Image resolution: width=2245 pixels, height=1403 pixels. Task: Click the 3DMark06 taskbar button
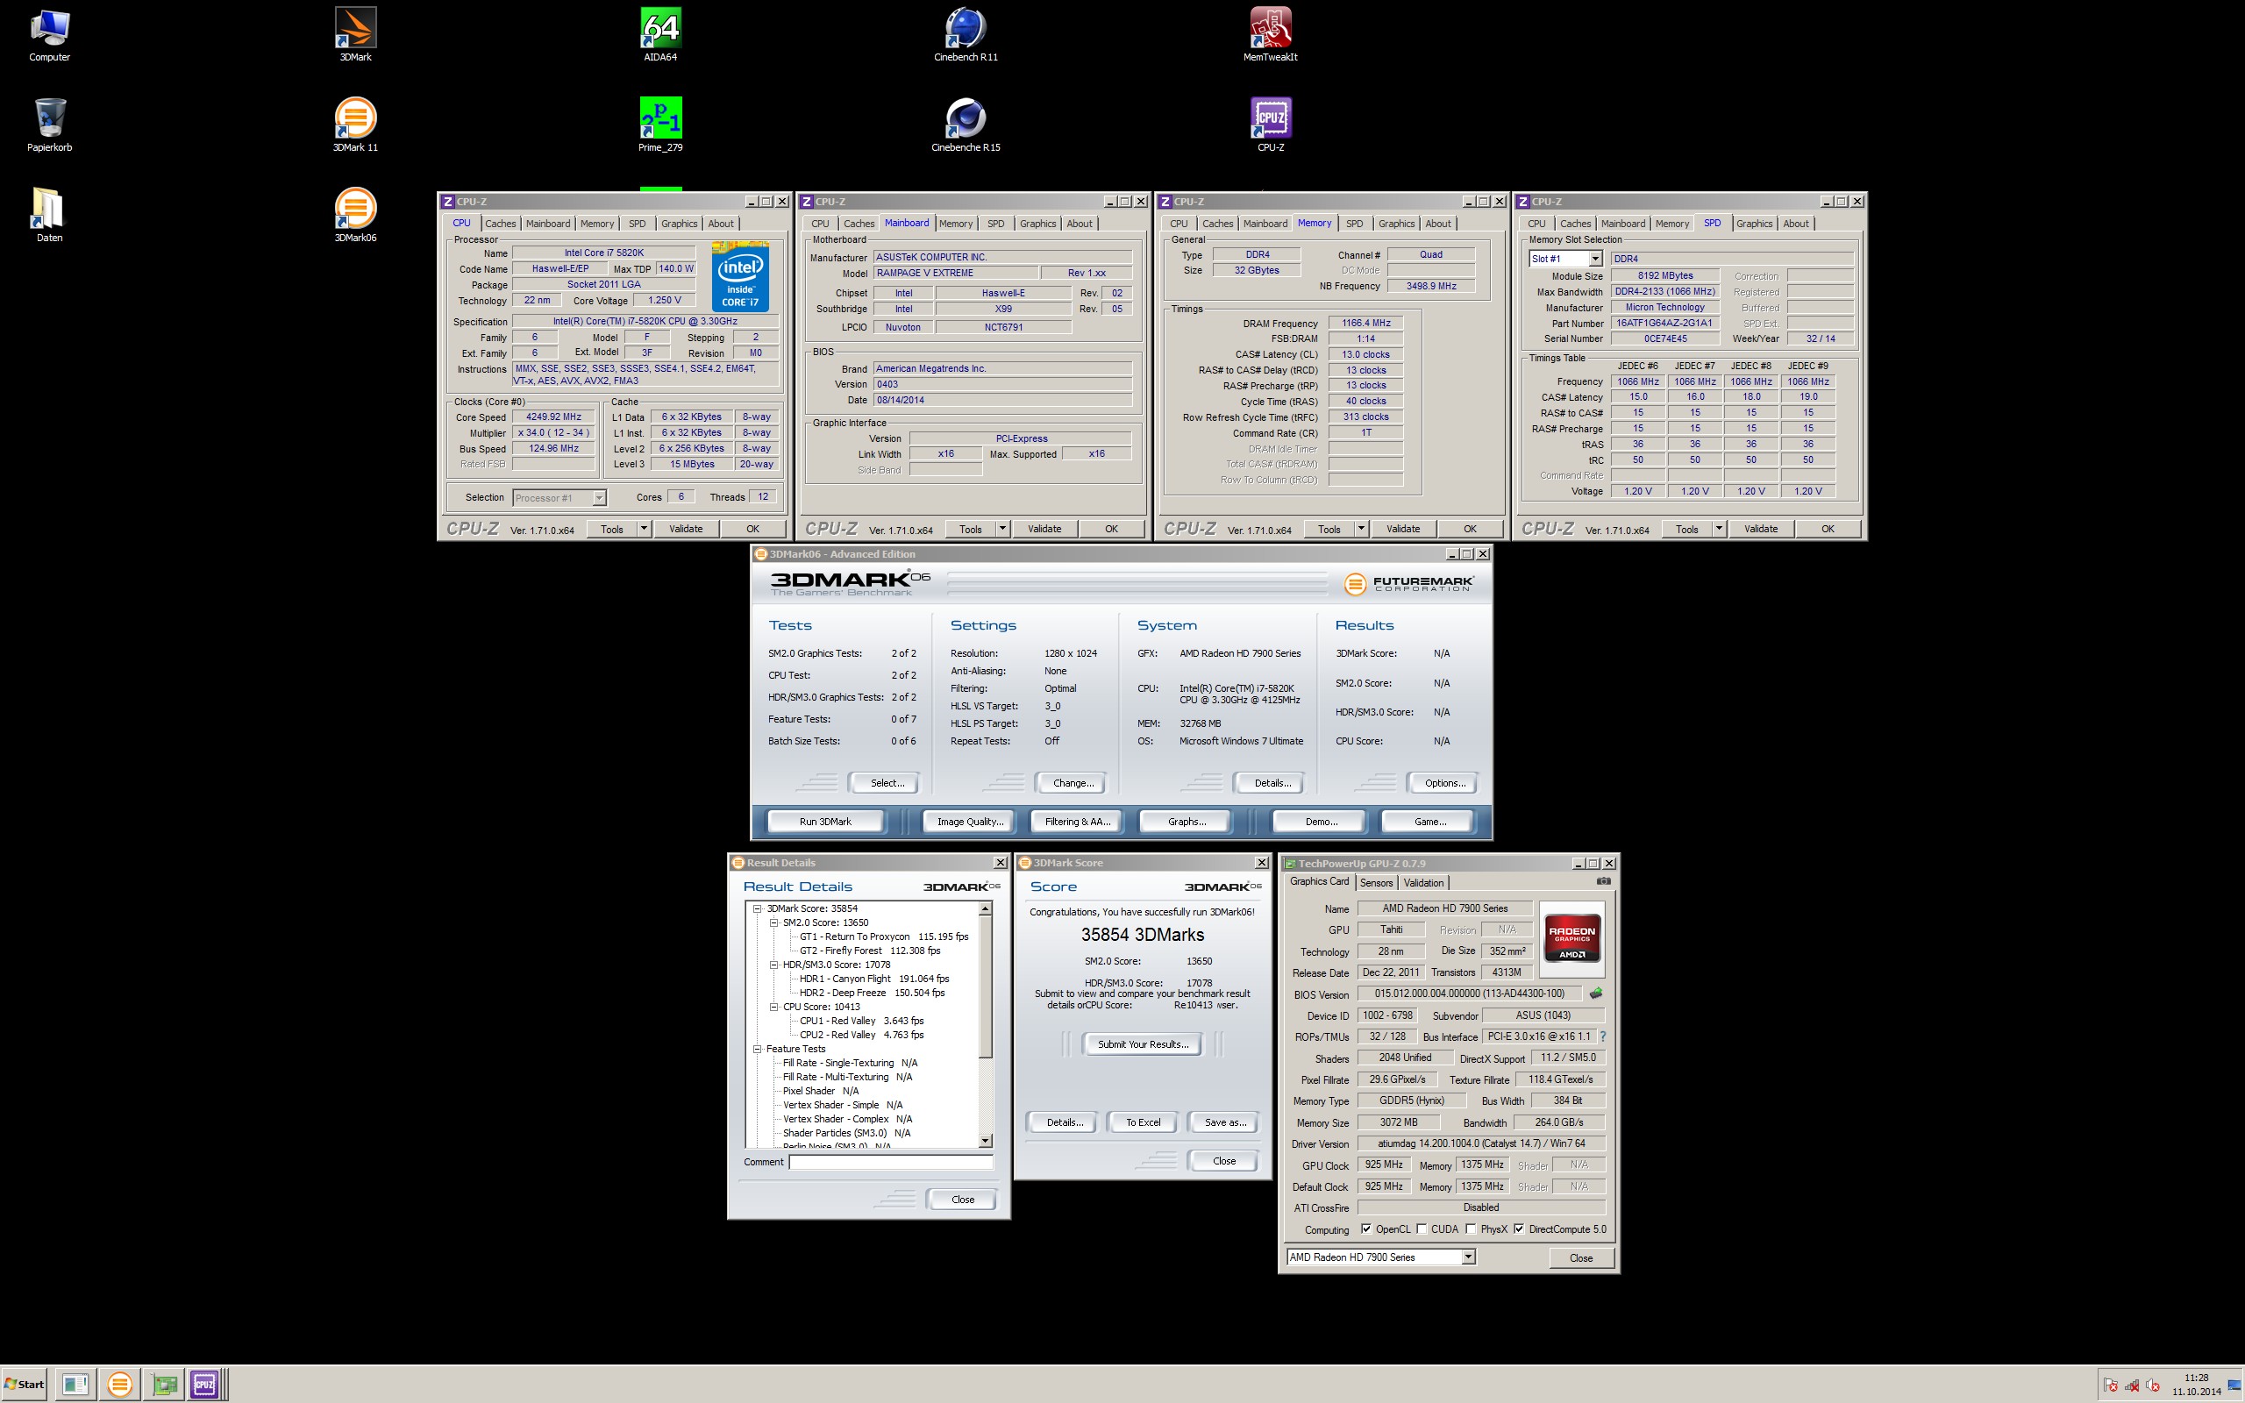point(119,1385)
